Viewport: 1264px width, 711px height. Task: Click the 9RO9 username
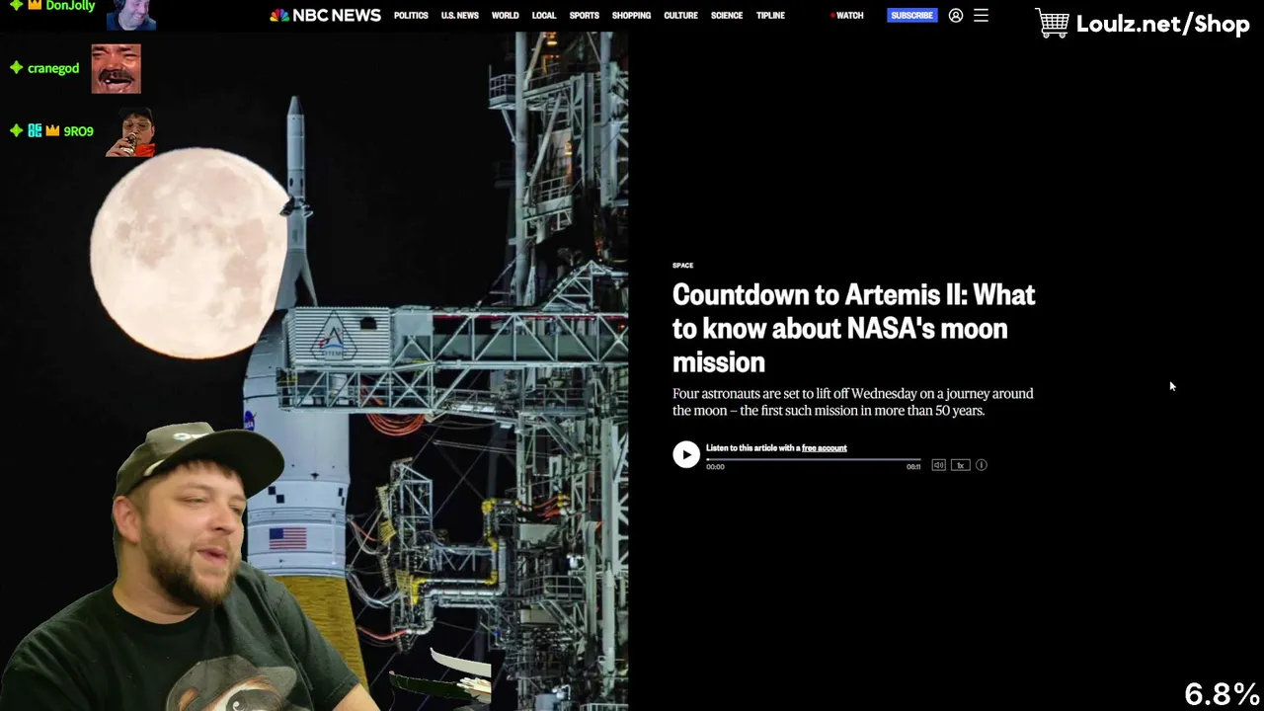click(x=78, y=131)
